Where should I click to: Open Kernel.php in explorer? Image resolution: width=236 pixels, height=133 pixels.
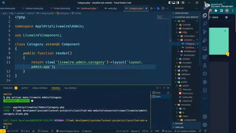(x=189, y=55)
